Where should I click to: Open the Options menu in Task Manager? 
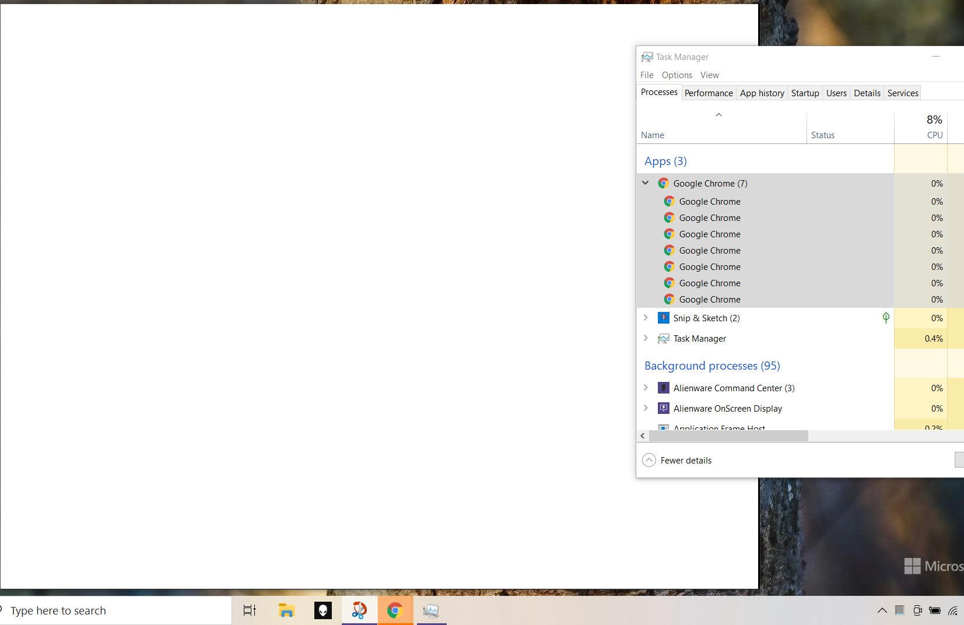[677, 75]
